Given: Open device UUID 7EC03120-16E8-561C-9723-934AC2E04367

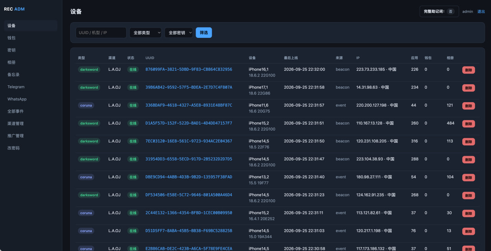Looking at the screenshot, I should (x=189, y=141).
